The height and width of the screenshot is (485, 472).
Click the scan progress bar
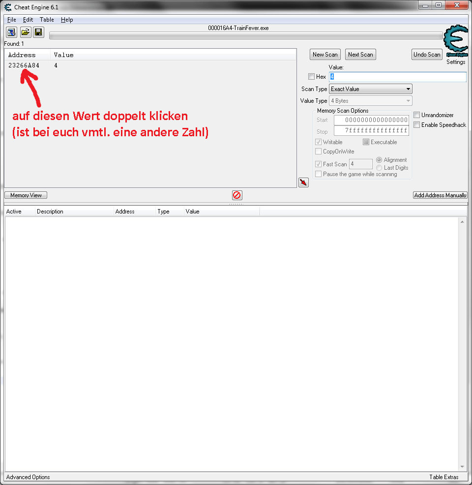click(246, 35)
